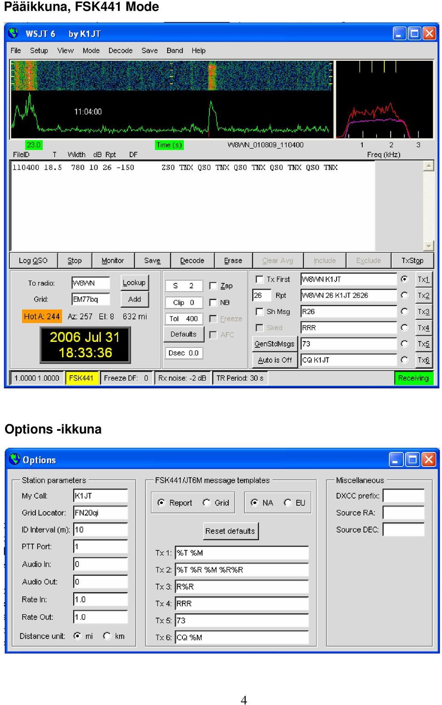Click the Monitor button
The image size is (442, 705).
[x=113, y=260]
